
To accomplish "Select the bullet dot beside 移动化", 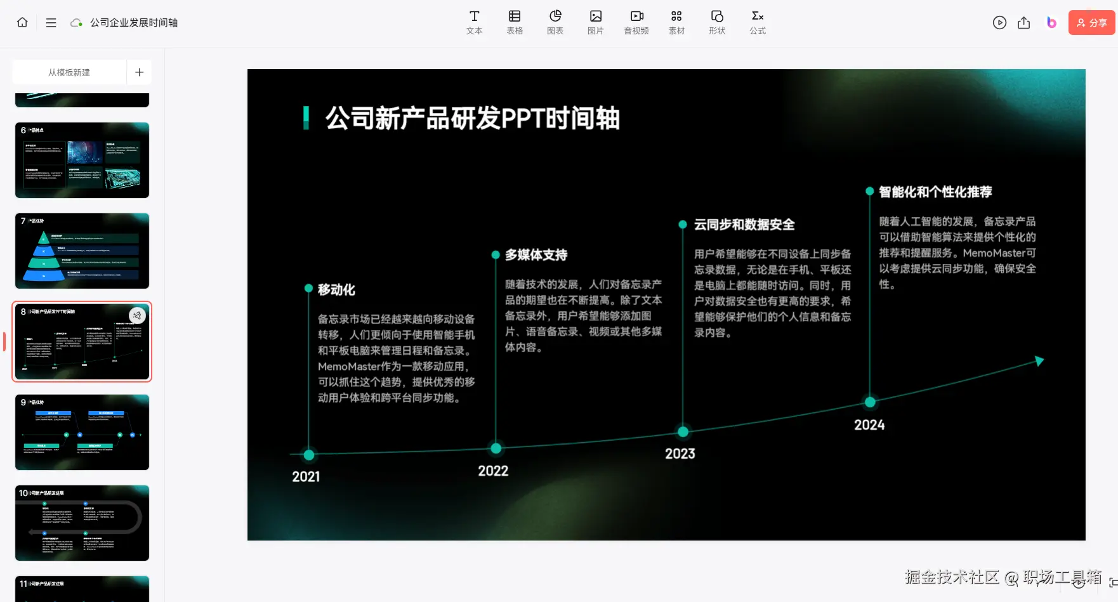I will [308, 289].
